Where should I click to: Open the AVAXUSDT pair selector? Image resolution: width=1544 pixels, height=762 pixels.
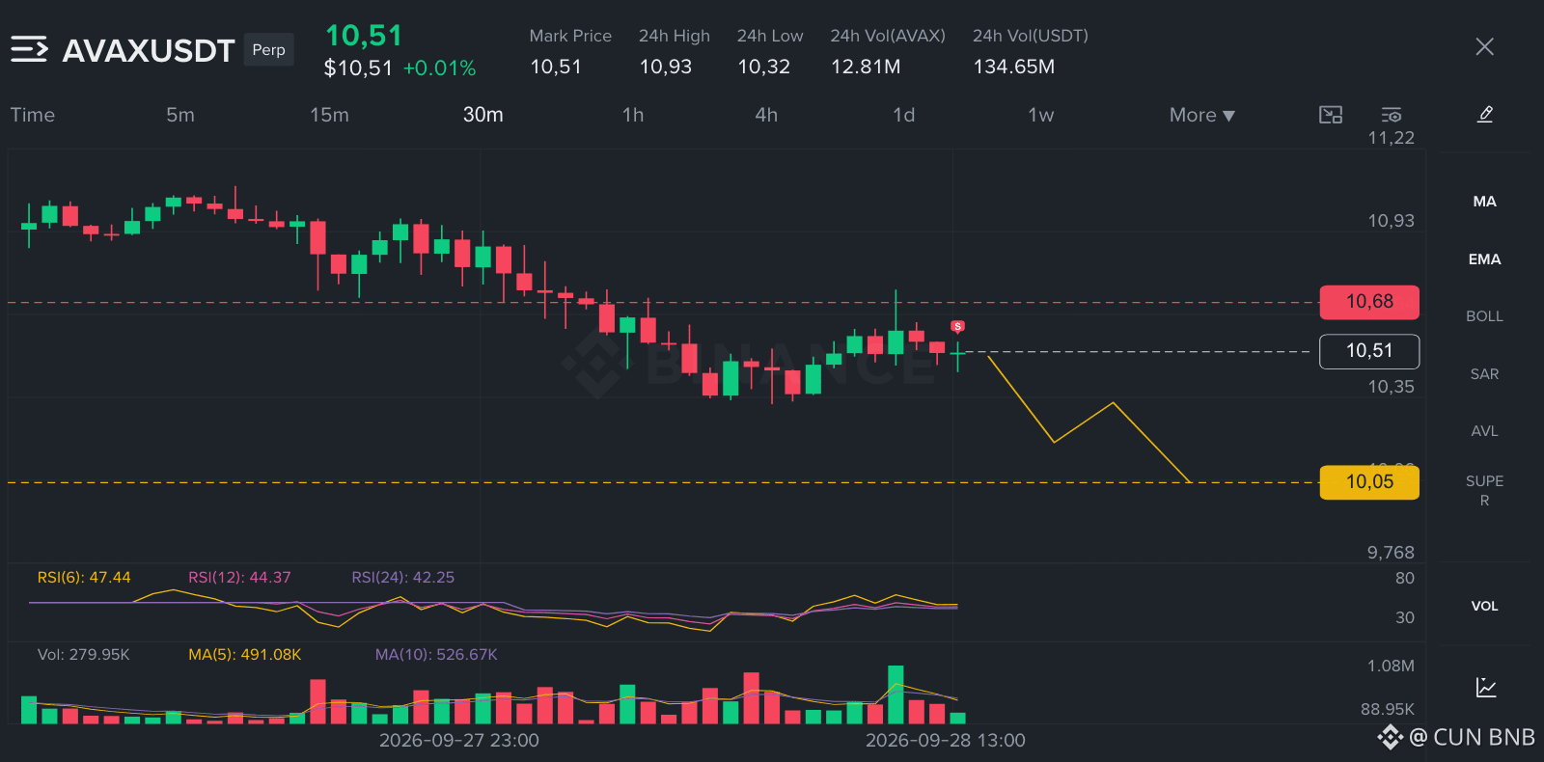coord(149,50)
